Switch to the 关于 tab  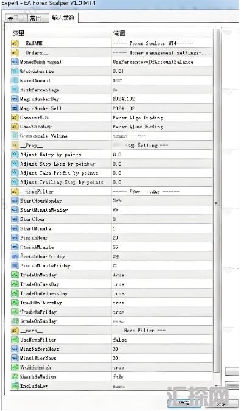pos(13,18)
